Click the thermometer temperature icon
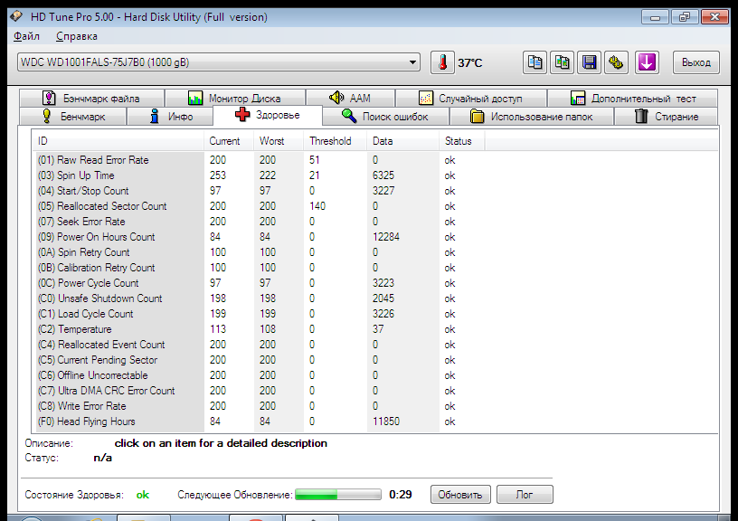The width and height of the screenshot is (738, 521). tap(442, 62)
